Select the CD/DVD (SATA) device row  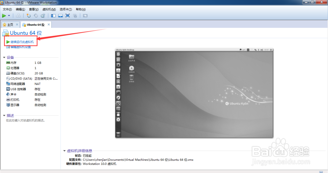32,79
